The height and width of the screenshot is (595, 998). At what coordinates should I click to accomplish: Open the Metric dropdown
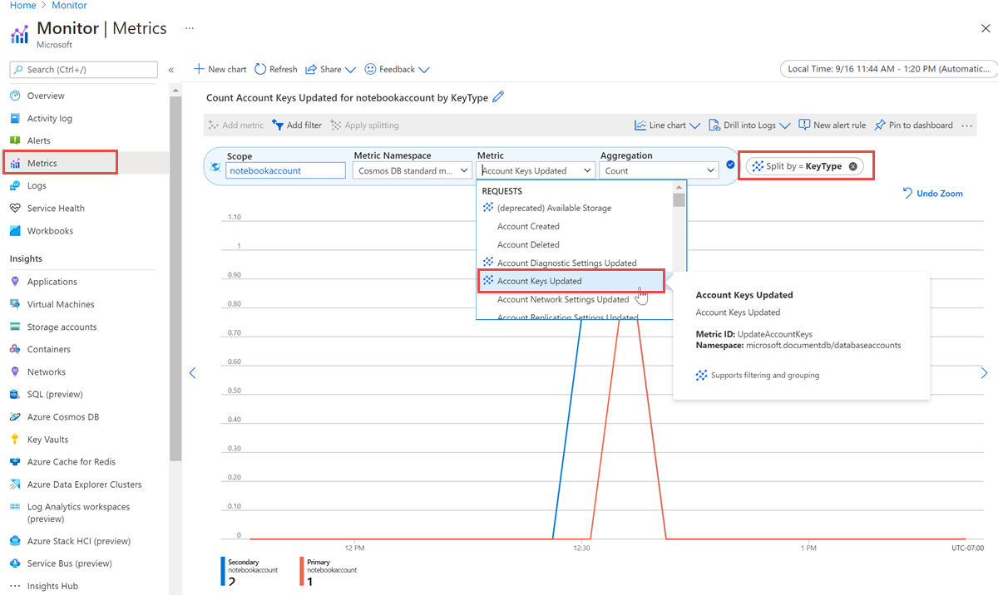536,170
